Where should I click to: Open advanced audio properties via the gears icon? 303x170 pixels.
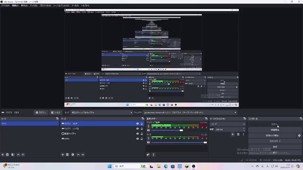pos(148,154)
